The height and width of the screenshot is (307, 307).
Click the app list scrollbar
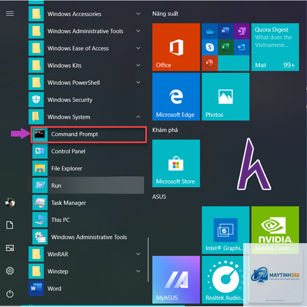[148, 260]
